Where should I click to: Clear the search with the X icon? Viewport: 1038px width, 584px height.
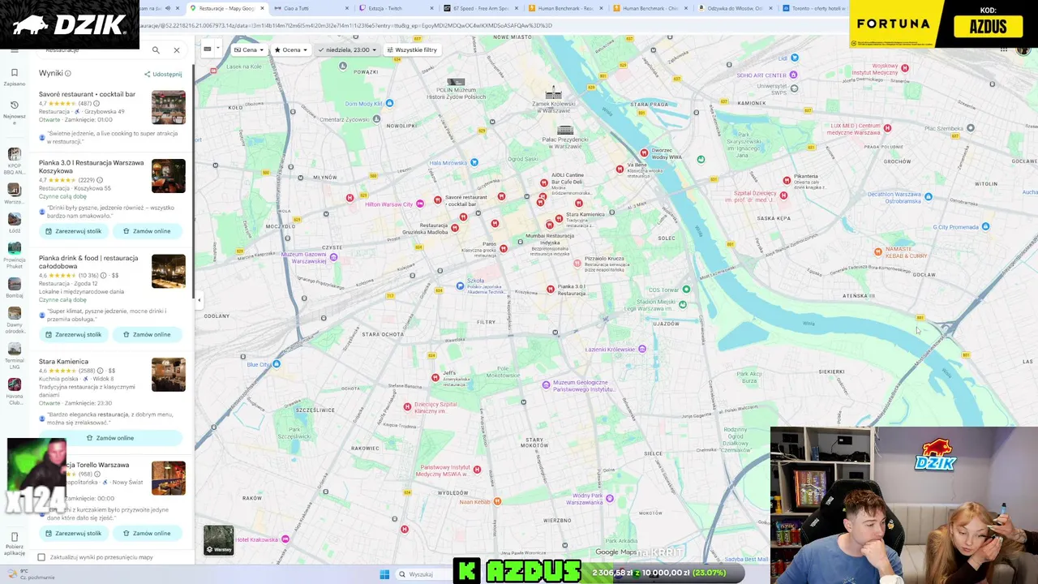pos(177,50)
